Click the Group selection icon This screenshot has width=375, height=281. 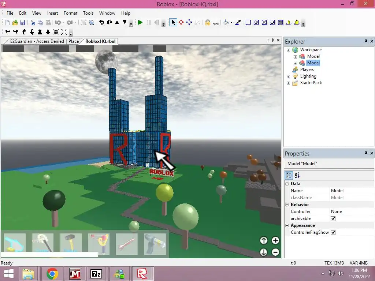83,22
